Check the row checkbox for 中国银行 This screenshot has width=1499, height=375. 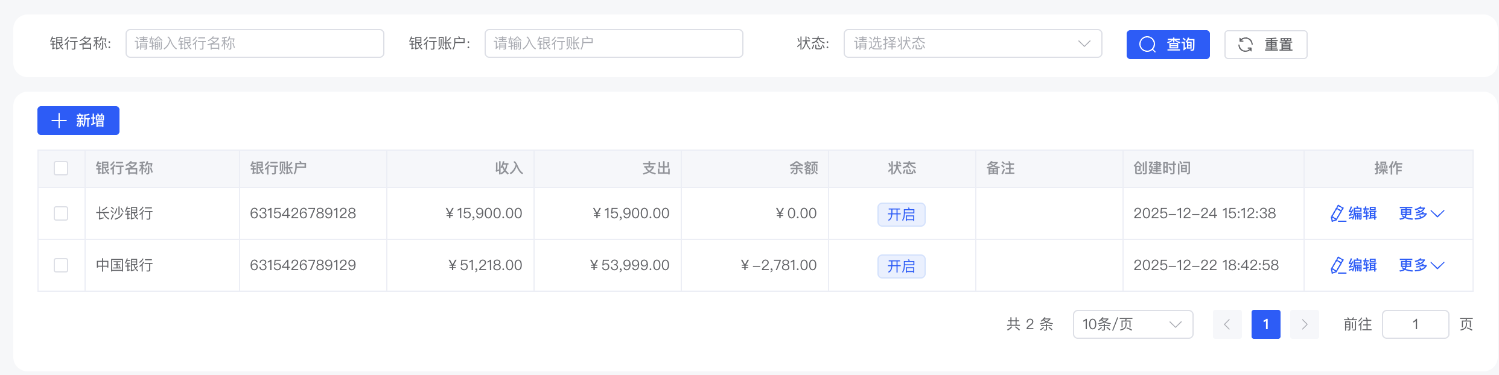(60, 265)
